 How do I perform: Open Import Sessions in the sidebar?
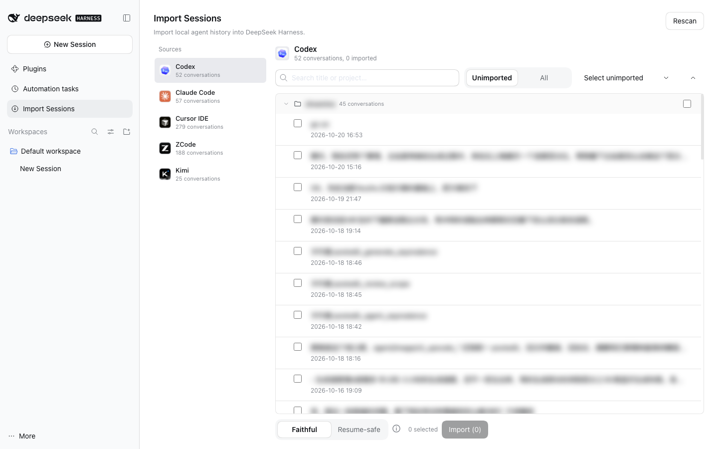70,109
